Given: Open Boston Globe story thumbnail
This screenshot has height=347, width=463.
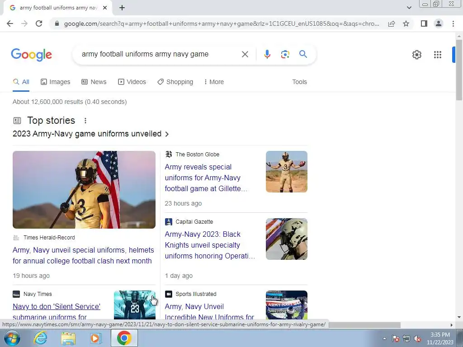Looking at the screenshot, I should pos(286,172).
